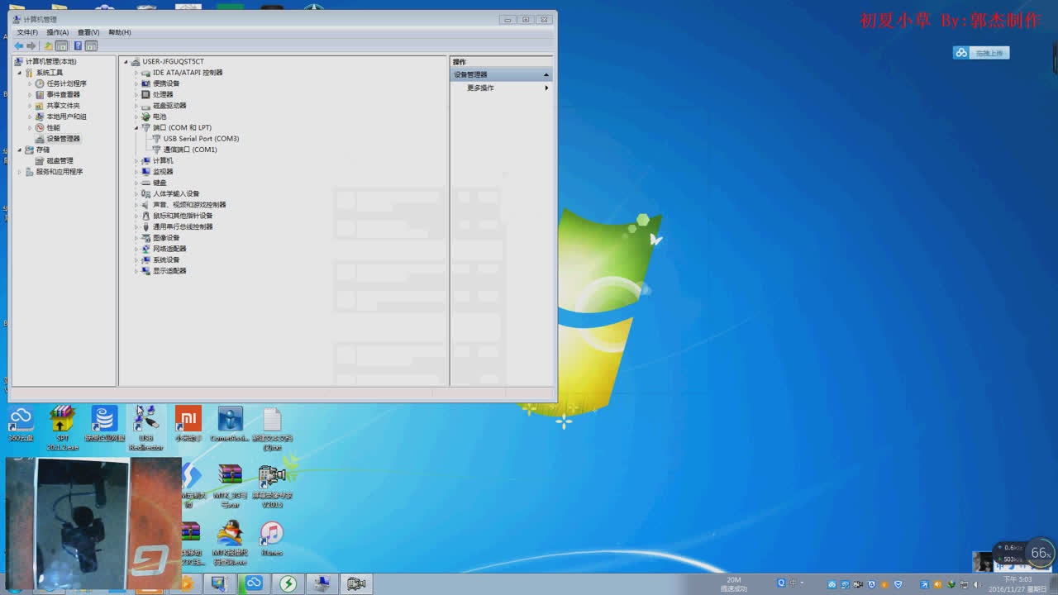Collapse the 端口 (COM 和 LPT) category
This screenshot has height=595, width=1058.
click(x=137, y=128)
